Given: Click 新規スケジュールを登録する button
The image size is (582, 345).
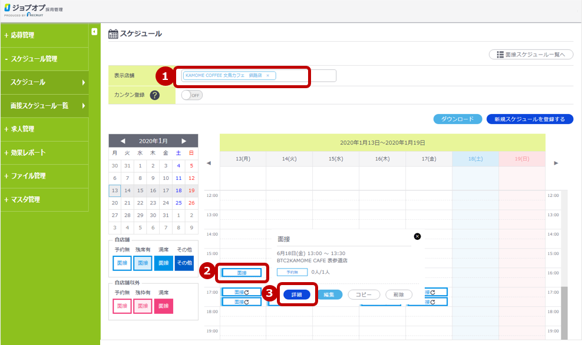Looking at the screenshot, I should click(530, 119).
